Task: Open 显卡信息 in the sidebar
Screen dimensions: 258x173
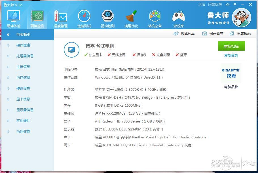Action: tap(28, 99)
